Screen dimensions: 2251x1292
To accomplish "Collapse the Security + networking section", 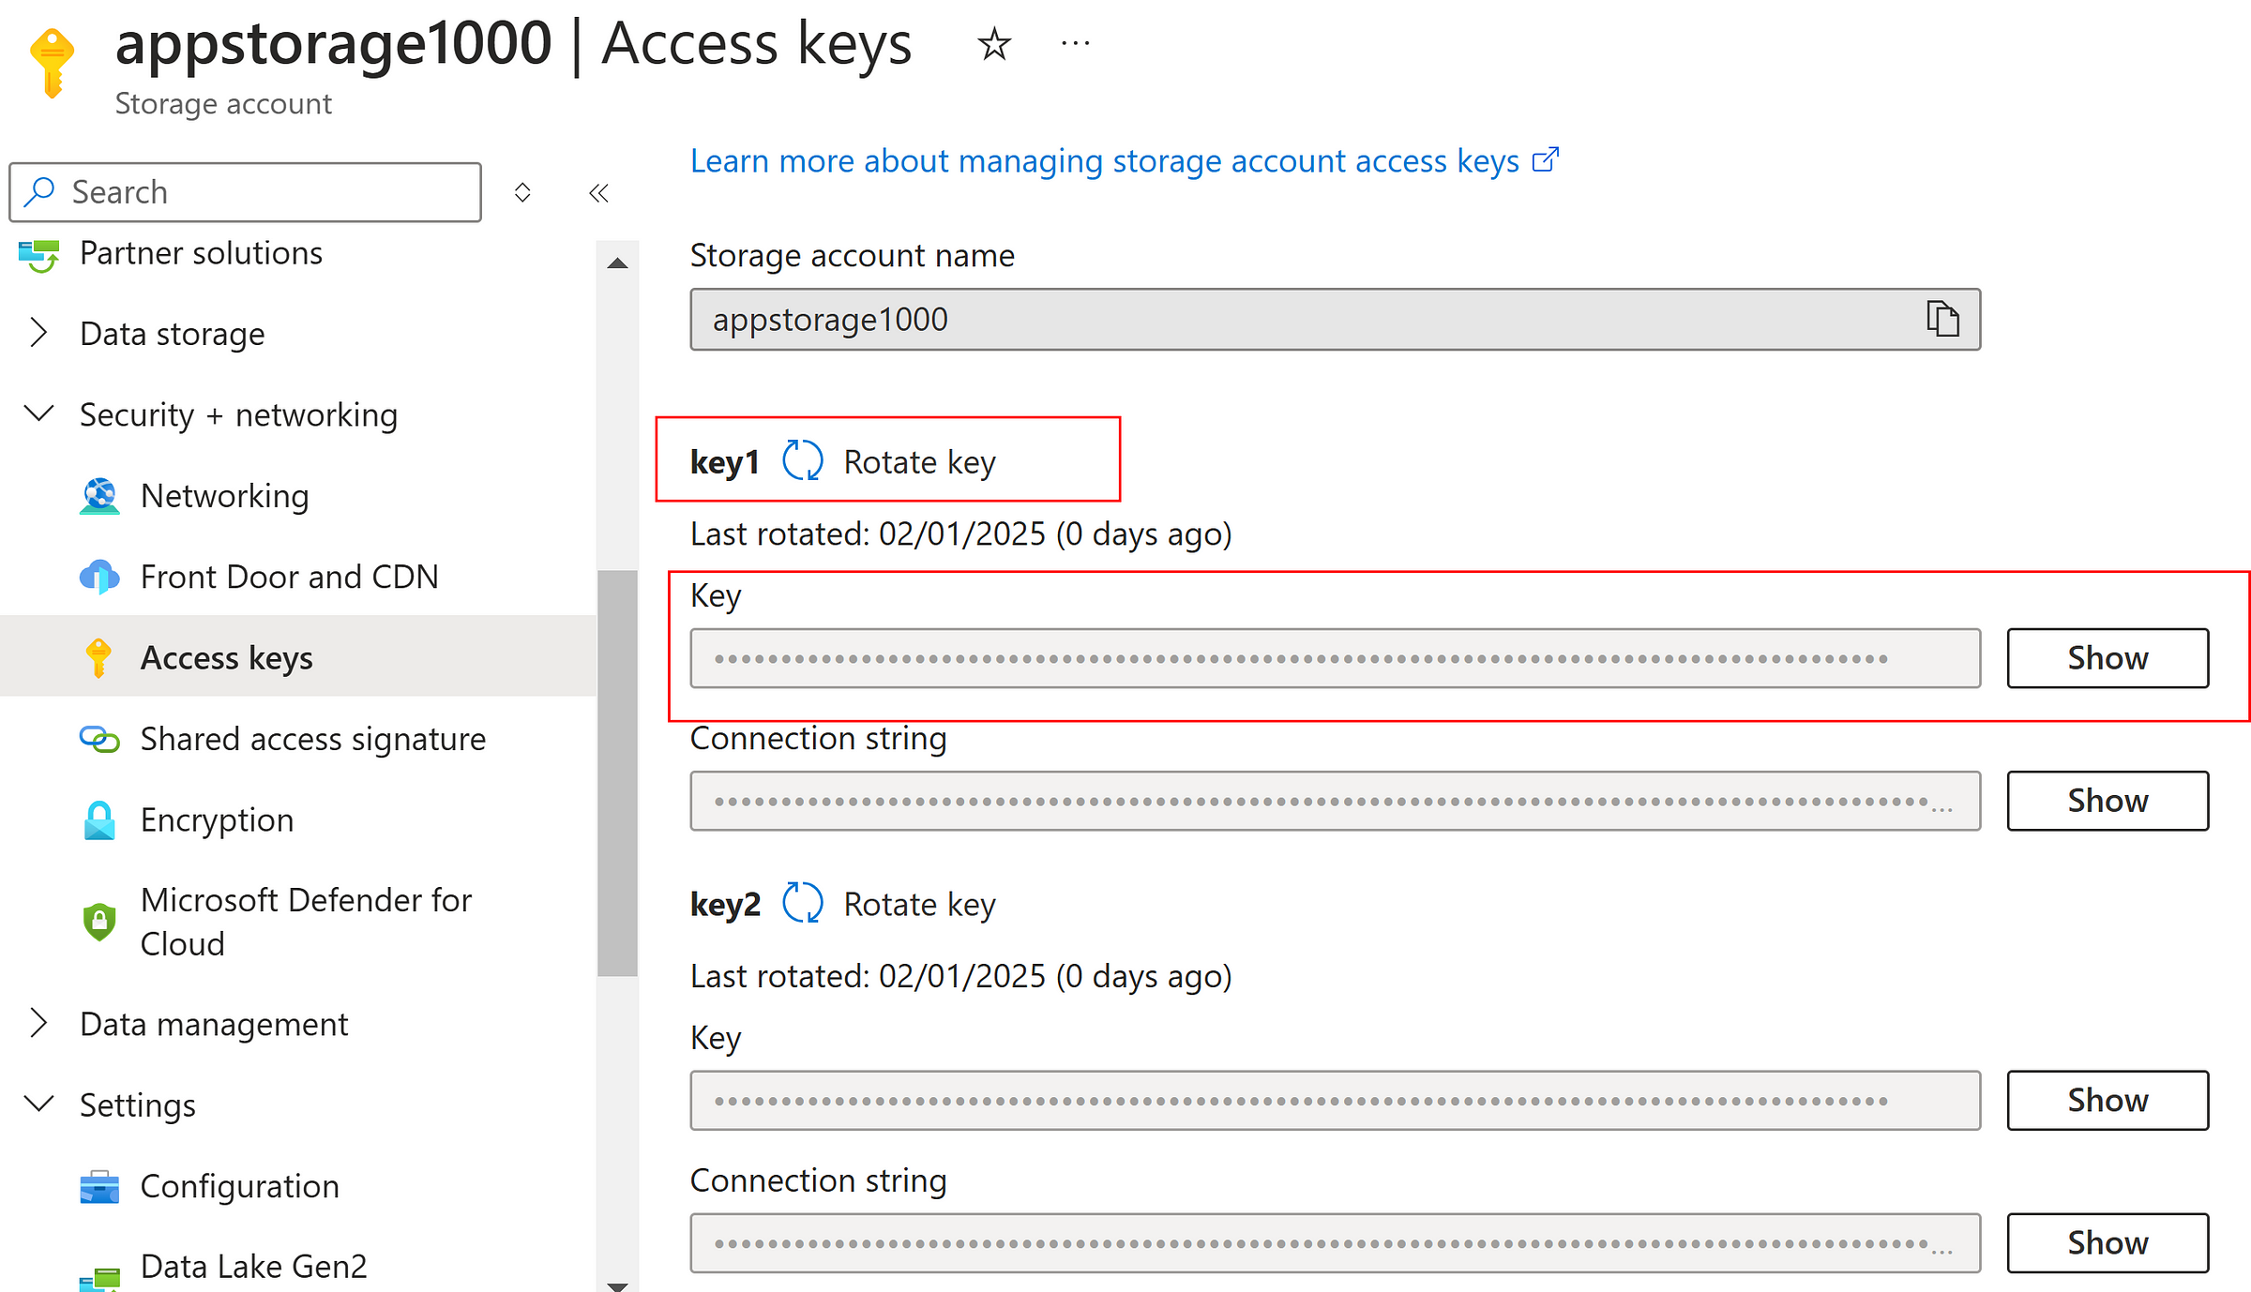I will pos(38,413).
